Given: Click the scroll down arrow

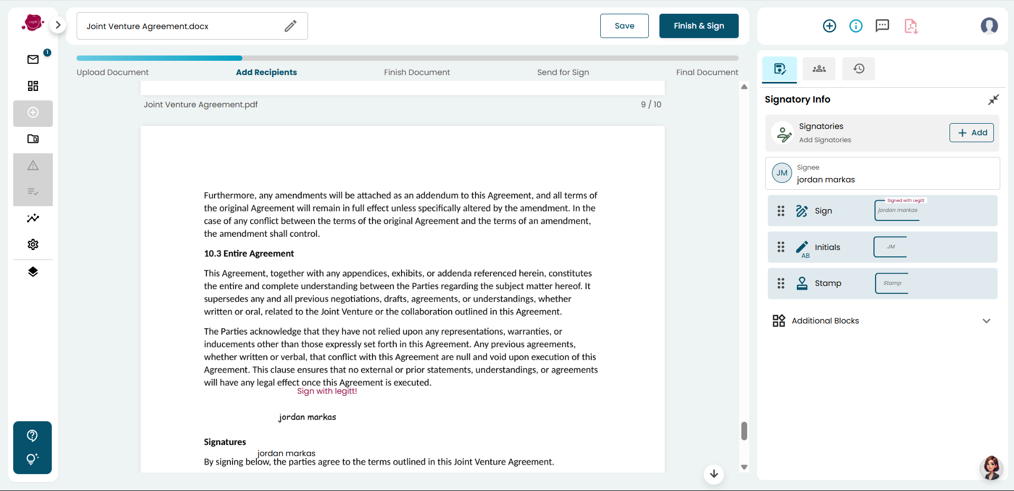Looking at the screenshot, I should click(744, 467).
